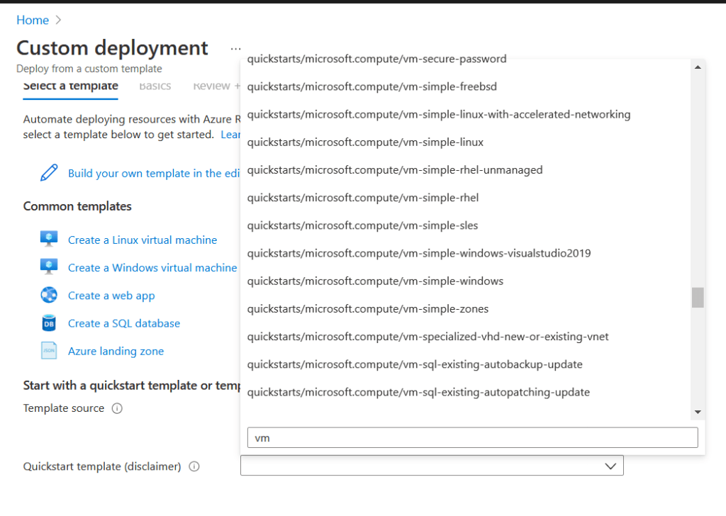The height and width of the screenshot is (516, 726).
Task: Click the Linux virtual machine icon
Action: [x=49, y=240]
